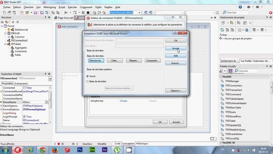
Task: Click the record macro red dot icon
Action: click(59, 144)
